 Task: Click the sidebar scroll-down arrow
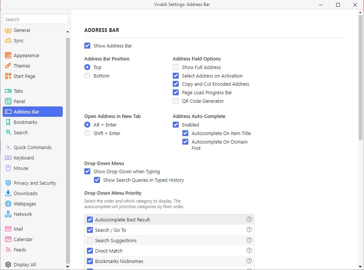tap(68, 267)
